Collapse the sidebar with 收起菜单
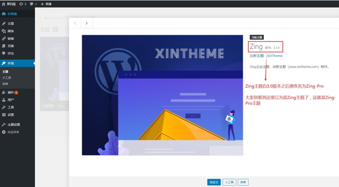Screen dimensions: 339x187 tap(17, 132)
